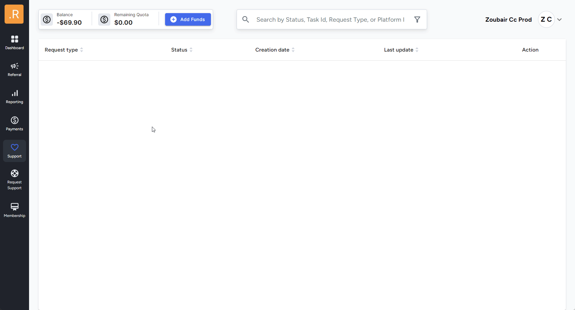Go to Reporting bar chart icon

[x=14, y=93]
